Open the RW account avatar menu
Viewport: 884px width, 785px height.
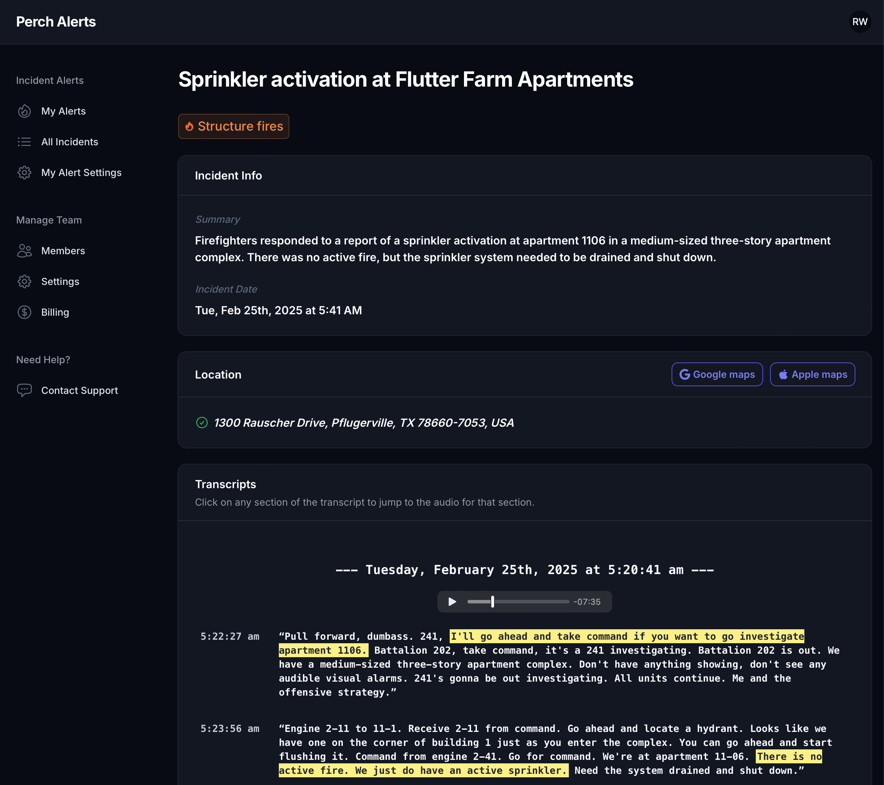tap(860, 21)
